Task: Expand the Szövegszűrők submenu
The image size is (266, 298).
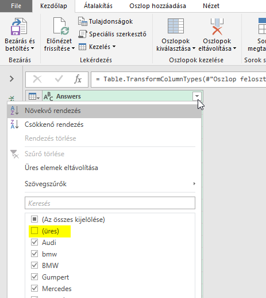Action: 110,184
